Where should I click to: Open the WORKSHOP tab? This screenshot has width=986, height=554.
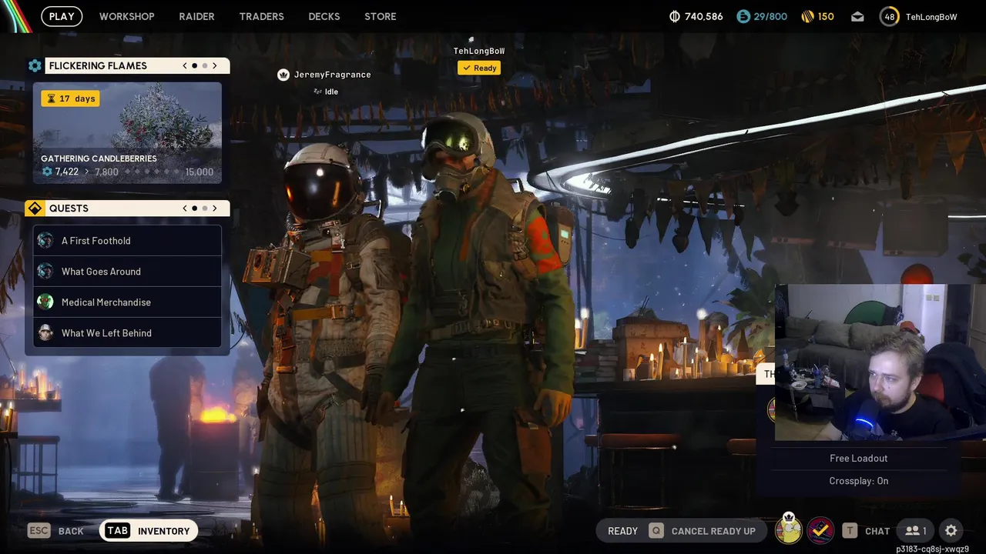point(126,16)
